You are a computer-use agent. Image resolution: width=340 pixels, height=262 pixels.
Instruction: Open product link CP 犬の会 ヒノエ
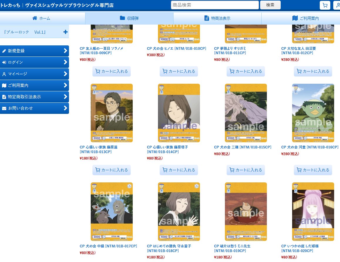pyautogui.click(x=176, y=48)
